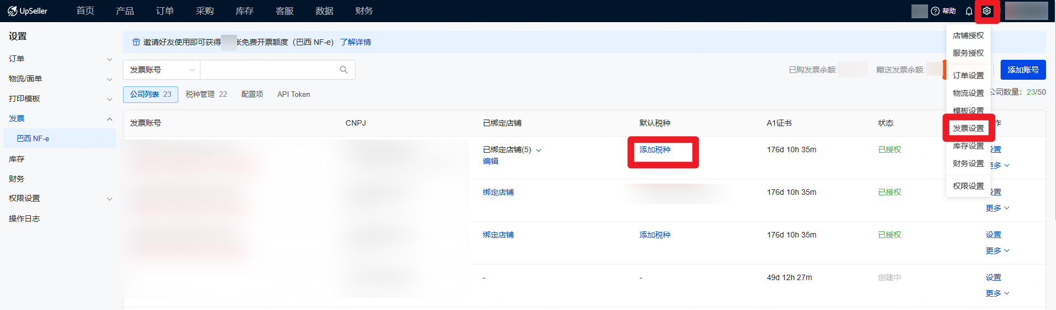The height and width of the screenshot is (310, 1056).
Task: Open the 发票账号 search type dropdown
Action: [x=162, y=70]
